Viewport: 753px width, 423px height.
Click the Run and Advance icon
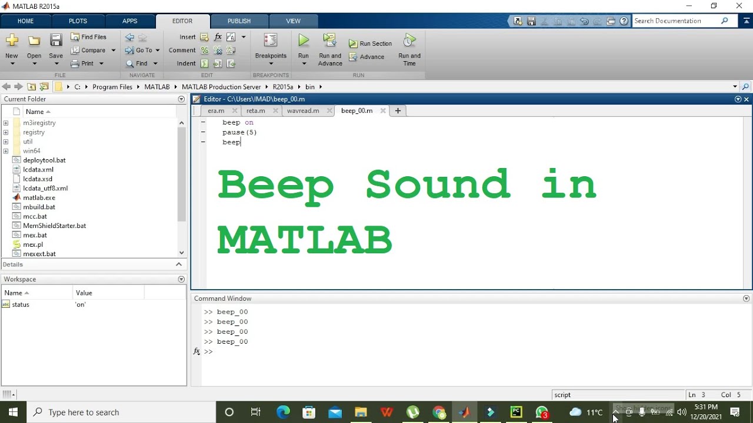[330, 41]
